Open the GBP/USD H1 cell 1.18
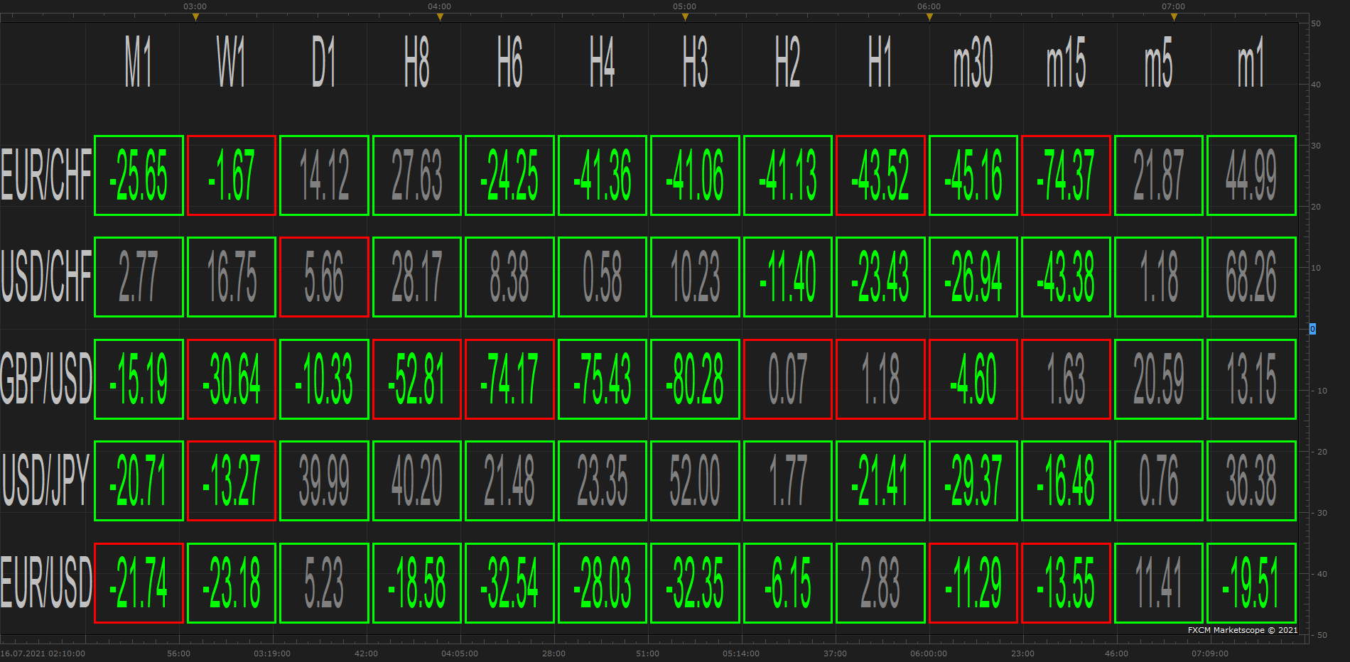Viewport: 1350px width, 662px height. (880, 379)
